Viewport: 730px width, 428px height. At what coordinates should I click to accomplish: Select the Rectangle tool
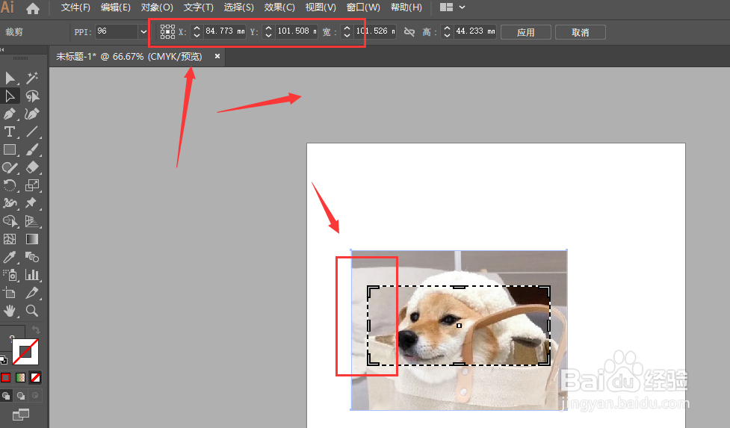tap(10, 150)
